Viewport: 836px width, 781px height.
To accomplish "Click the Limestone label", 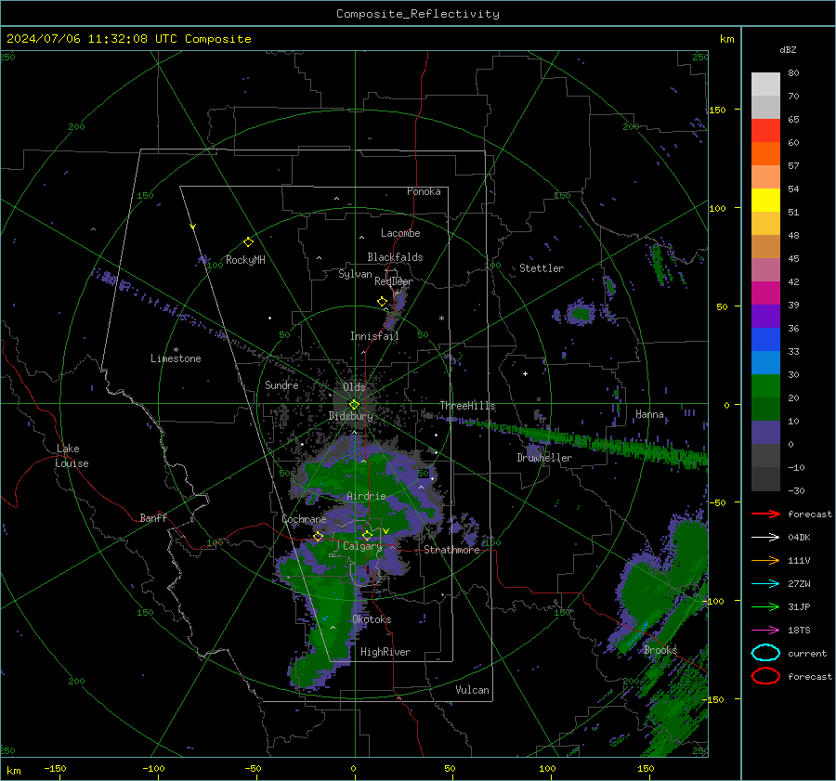I will pos(176,358).
